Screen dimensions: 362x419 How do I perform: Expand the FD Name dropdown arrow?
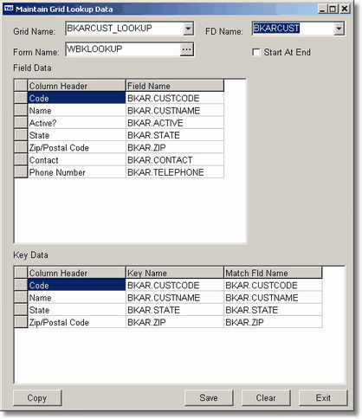pos(339,29)
